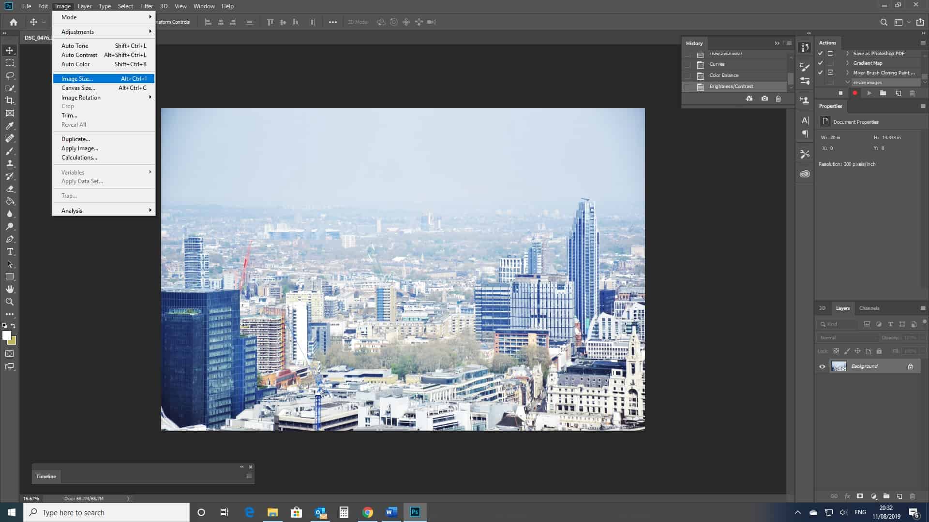Click the Timeline panel label
The image size is (929, 522).
click(x=46, y=476)
